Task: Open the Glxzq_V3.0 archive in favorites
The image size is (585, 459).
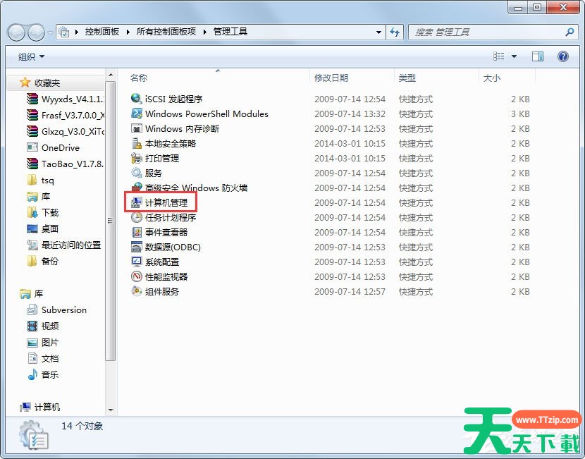Action: point(66,131)
